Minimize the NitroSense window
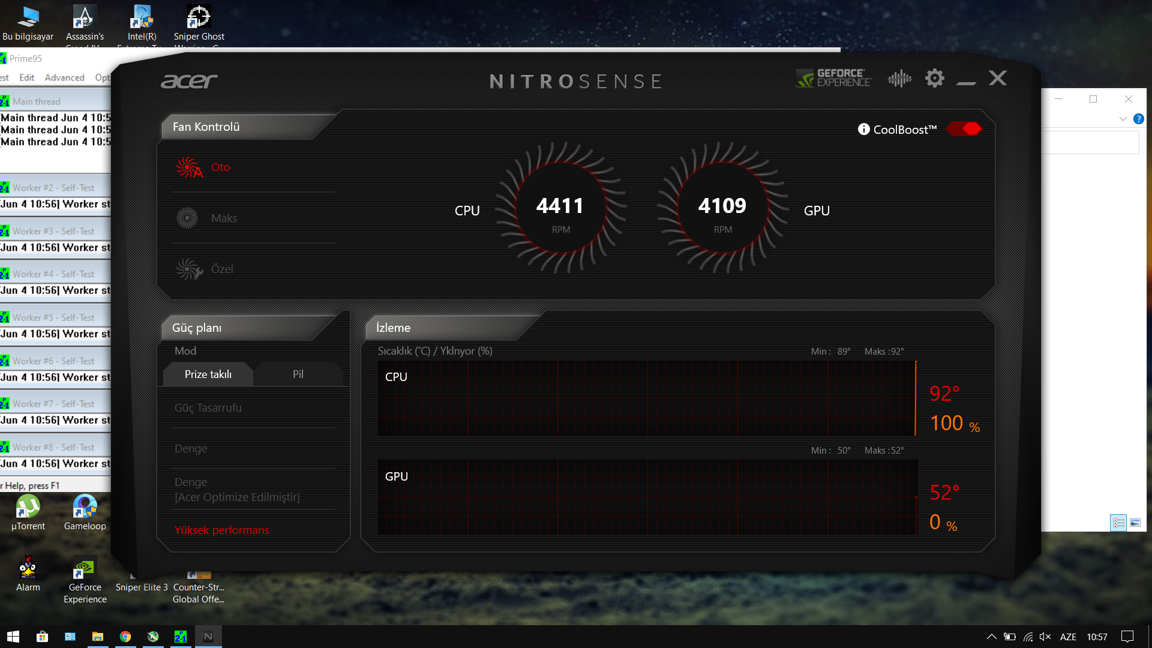 966,83
